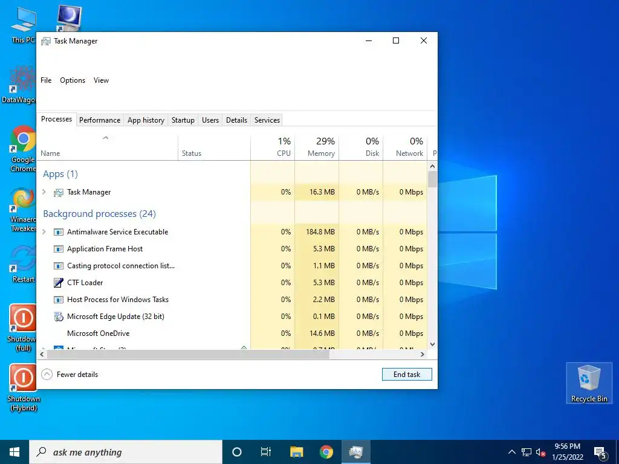This screenshot has height=464, width=619.
Task: Click the network status tray icon
Action: click(x=527, y=452)
